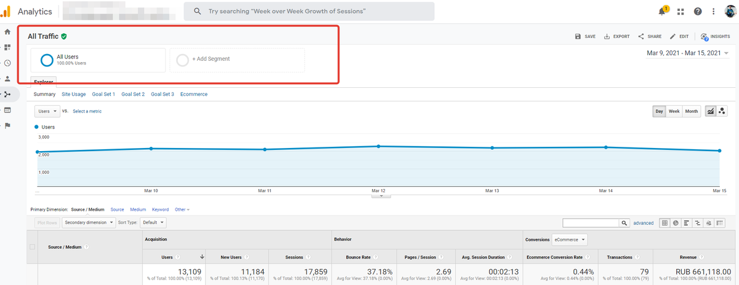Click the Google Analytics logo
The image size is (739, 285).
tap(5, 11)
